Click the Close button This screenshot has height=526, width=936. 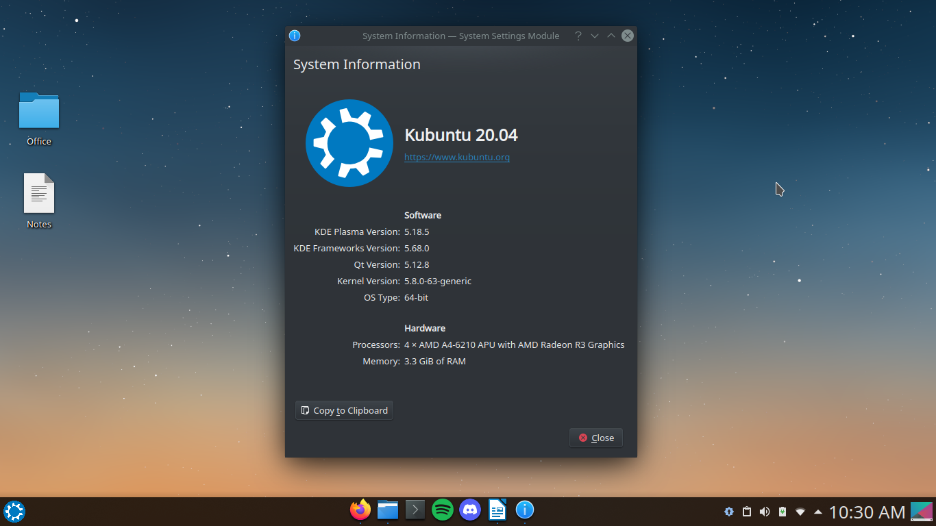(596, 438)
